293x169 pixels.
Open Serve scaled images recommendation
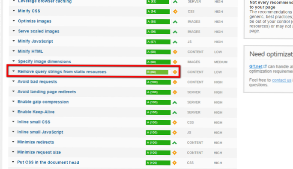point(39,31)
